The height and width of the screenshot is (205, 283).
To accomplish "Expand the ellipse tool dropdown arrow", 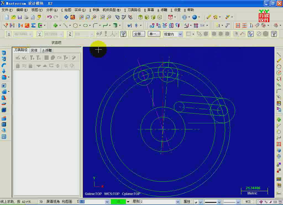I will (90, 25).
